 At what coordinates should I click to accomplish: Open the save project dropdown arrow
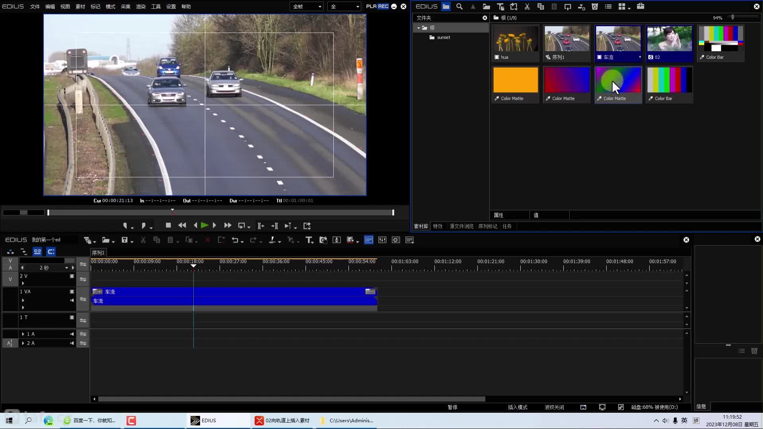(132, 241)
